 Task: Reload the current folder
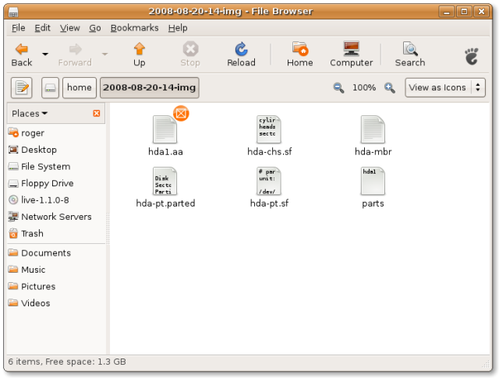coord(241,55)
